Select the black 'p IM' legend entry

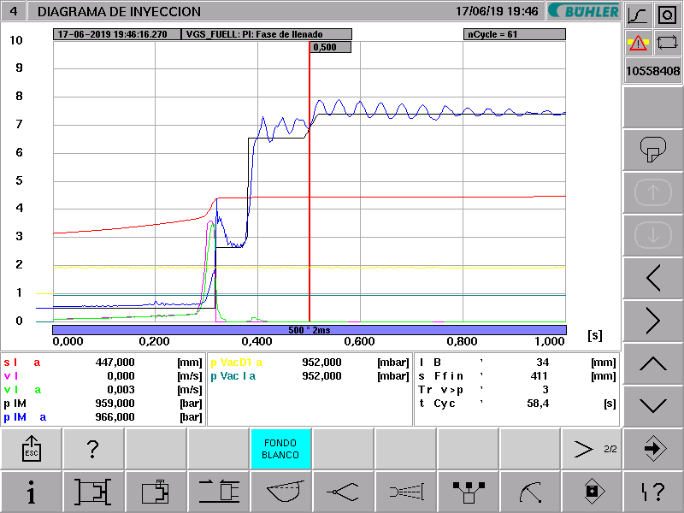[x=15, y=404]
